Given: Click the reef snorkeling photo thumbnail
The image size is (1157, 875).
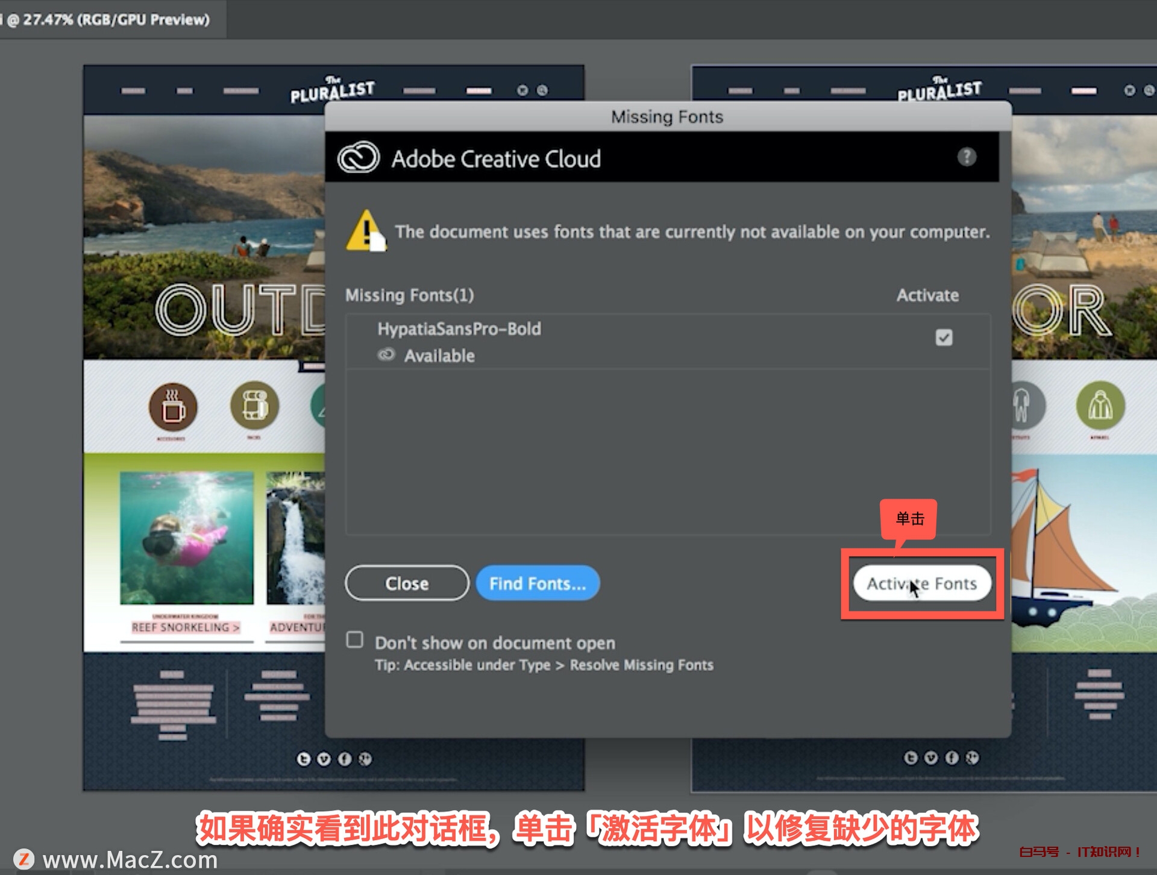Looking at the screenshot, I should point(186,538).
